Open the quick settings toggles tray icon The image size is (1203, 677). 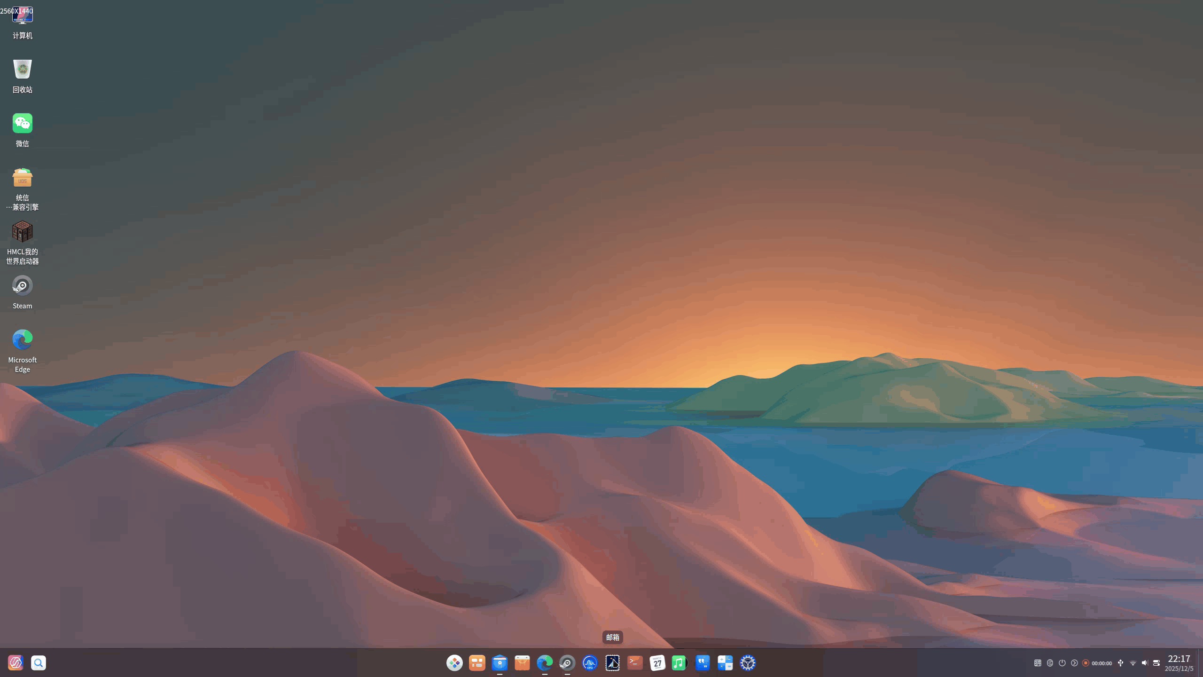pyautogui.click(x=1156, y=663)
